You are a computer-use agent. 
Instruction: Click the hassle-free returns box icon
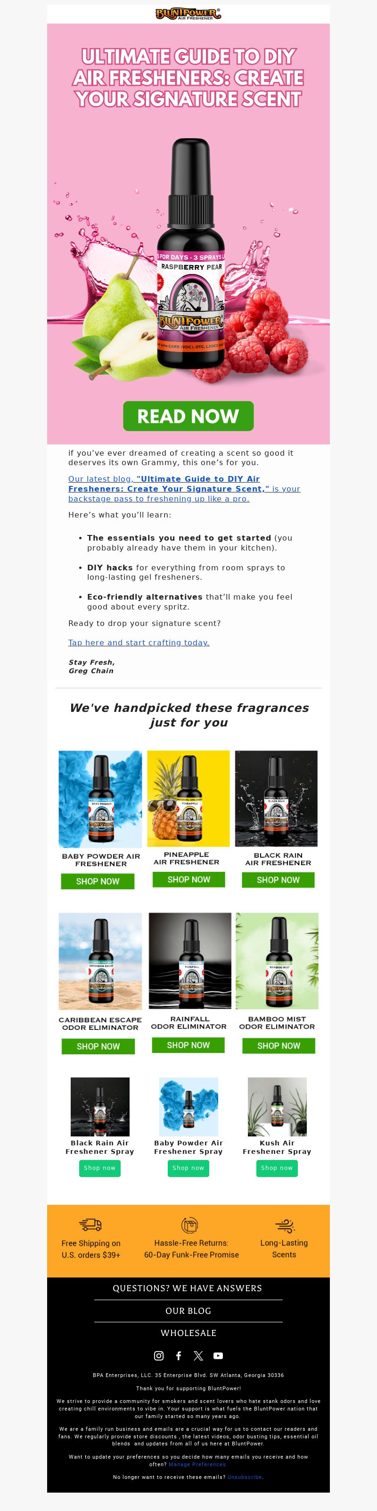pos(189,1225)
